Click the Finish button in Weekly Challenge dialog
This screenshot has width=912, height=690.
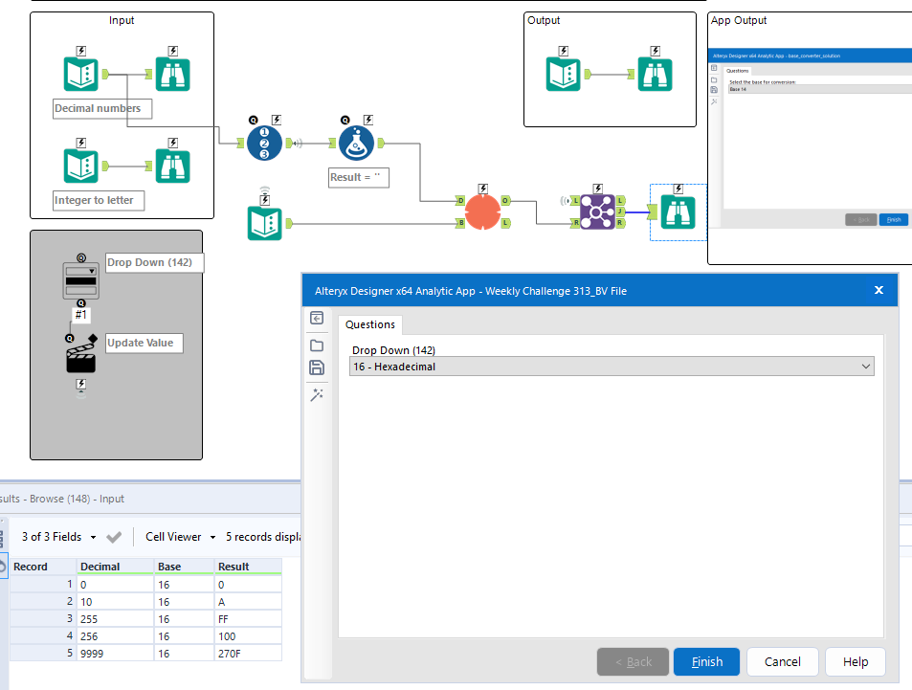point(706,662)
